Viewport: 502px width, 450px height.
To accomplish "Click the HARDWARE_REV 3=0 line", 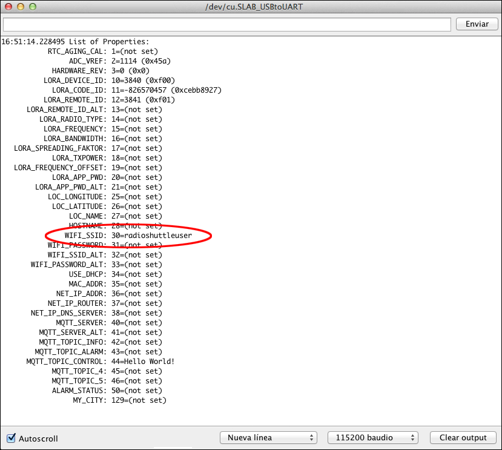I will (x=101, y=71).
